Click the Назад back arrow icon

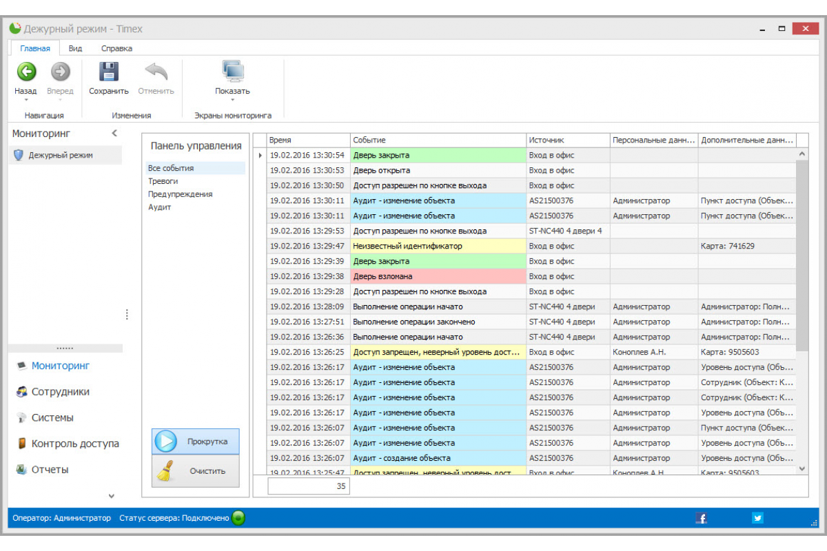26,71
